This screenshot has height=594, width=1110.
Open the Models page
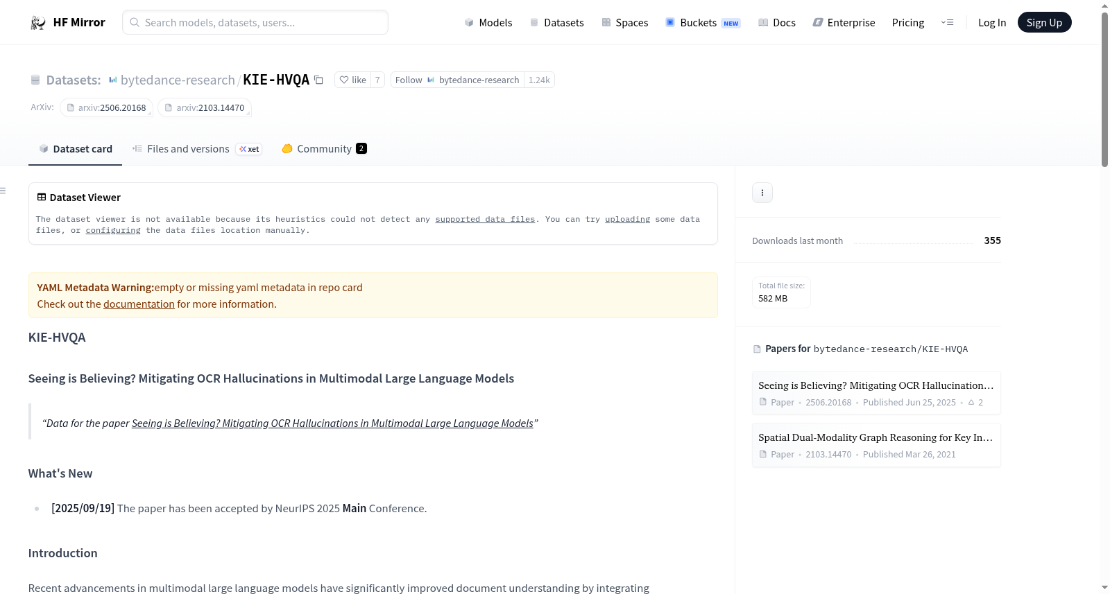click(488, 22)
